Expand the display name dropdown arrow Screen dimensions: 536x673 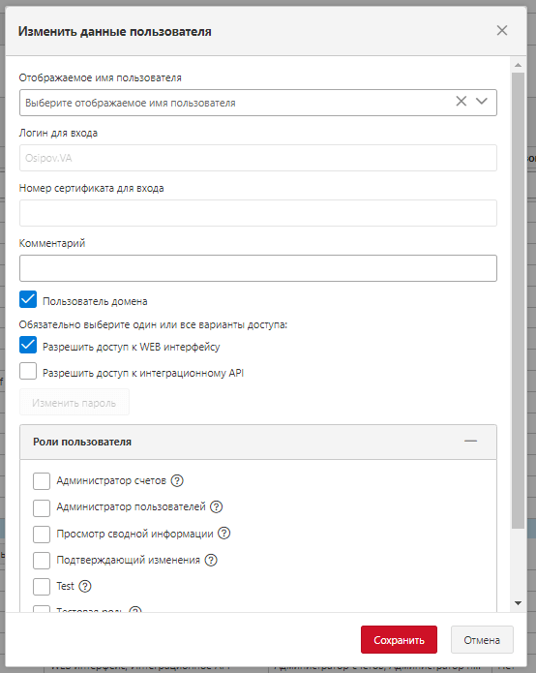(482, 102)
